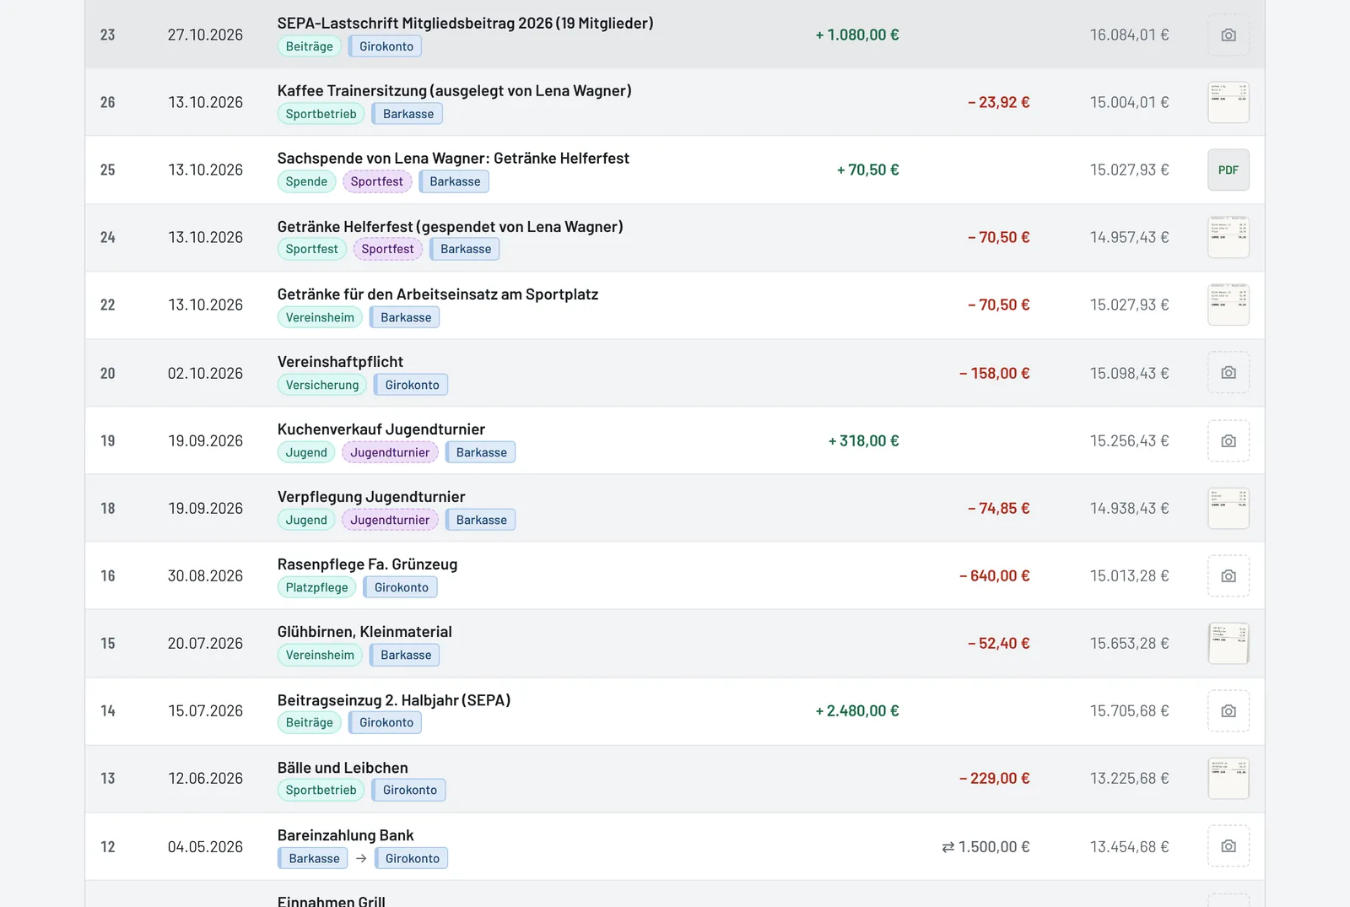Add receipt photo for SEPA-Lastschrift Mitgliedsbeitrag entry
This screenshot has height=907, width=1350.
(1228, 35)
